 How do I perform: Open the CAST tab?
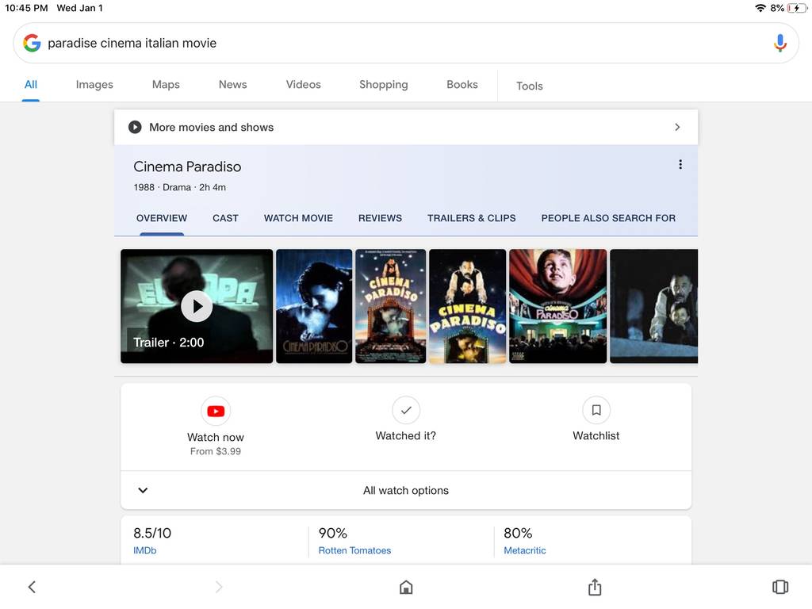point(225,218)
